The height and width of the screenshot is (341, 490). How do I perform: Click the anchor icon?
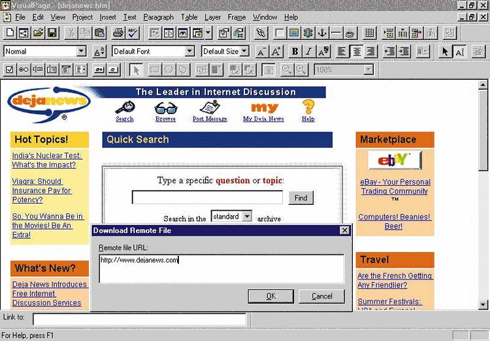click(x=322, y=33)
